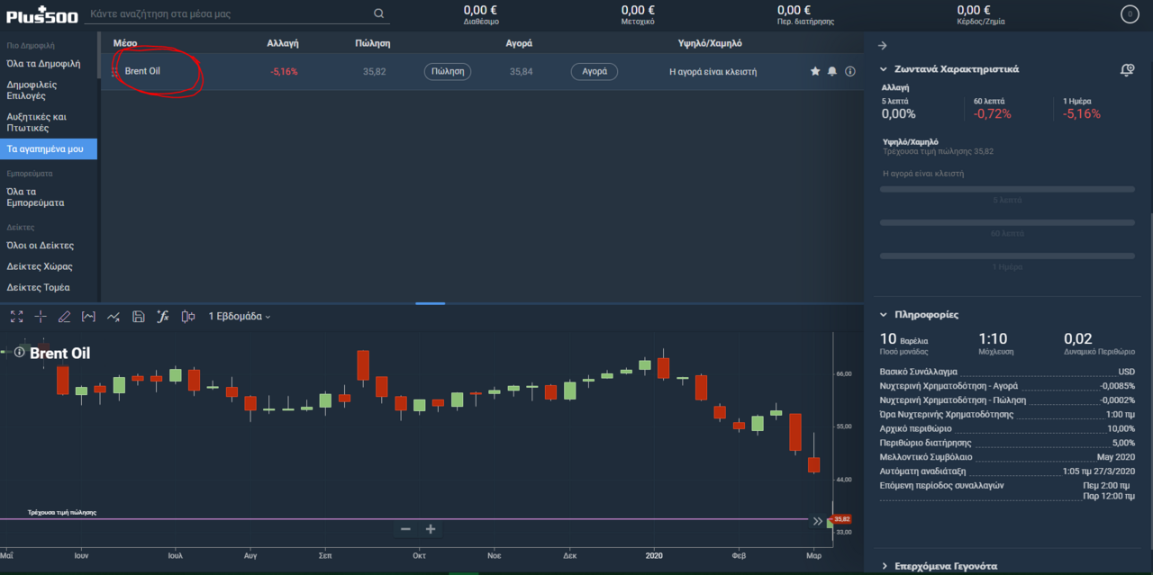This screenshot has width=1153, height=575.
Task: Select the Brent Oil instrument name
Action: [142, 71]
